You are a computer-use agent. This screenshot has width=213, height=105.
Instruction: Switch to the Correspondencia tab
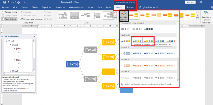coord(76,7)
